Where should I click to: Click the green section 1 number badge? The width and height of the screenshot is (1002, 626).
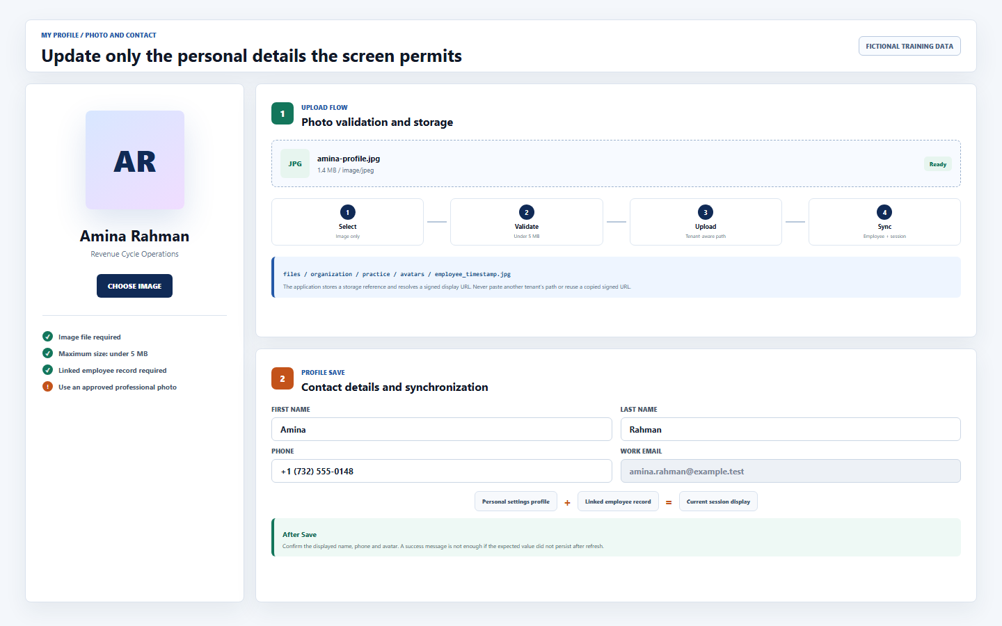tap(283, 113)
